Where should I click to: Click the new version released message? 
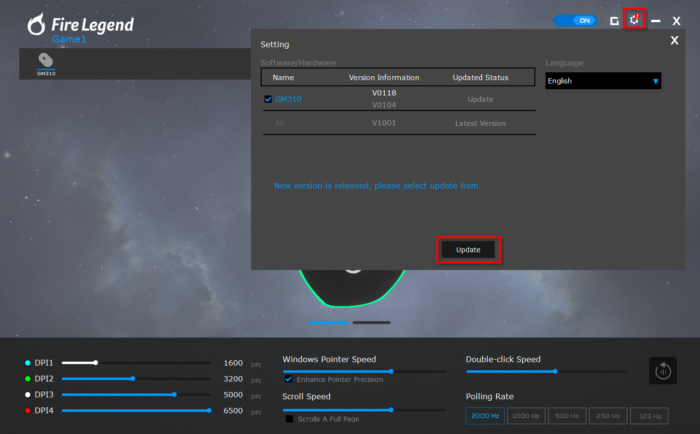coord(378,186)
